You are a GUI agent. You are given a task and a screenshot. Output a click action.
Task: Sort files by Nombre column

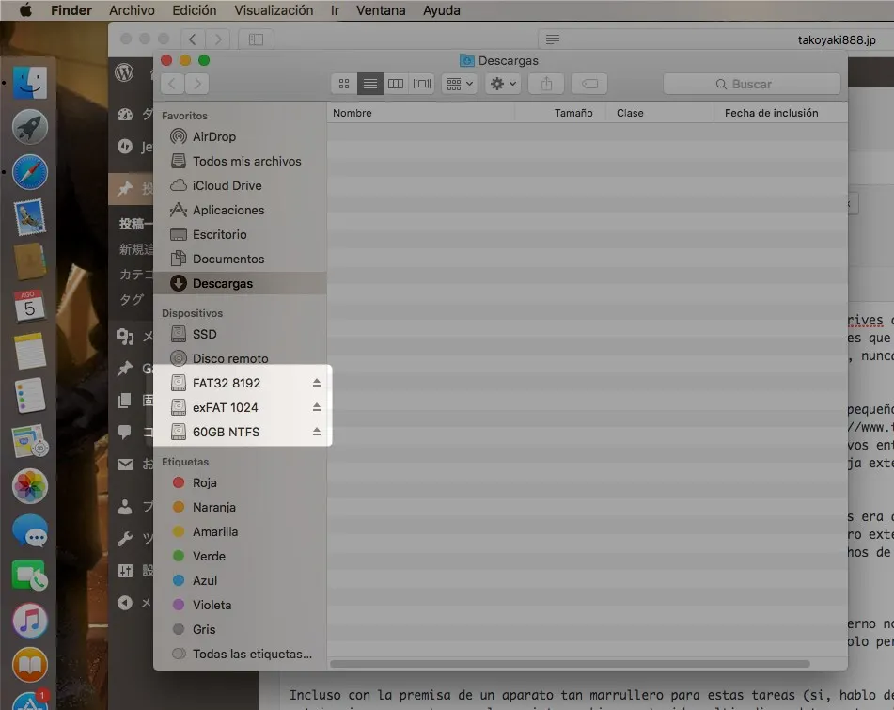(353, 113)
